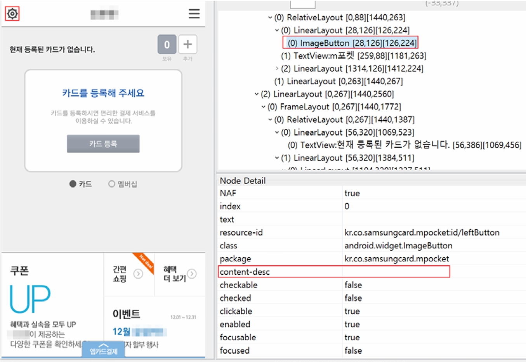The image size is (526, 362).
Task: Tap the owned cards count icon showing 0
Action: click(x=167, y=45)
